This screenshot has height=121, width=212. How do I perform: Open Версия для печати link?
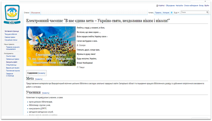(12, 68)
